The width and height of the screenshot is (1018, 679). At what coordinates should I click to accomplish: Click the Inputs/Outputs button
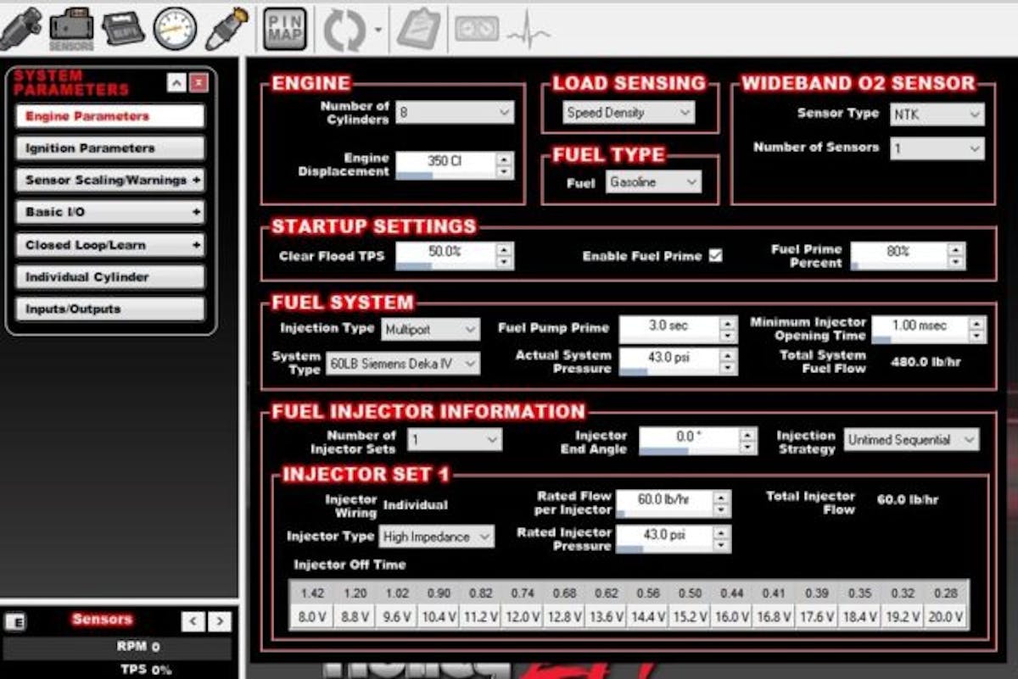point(109,309)
